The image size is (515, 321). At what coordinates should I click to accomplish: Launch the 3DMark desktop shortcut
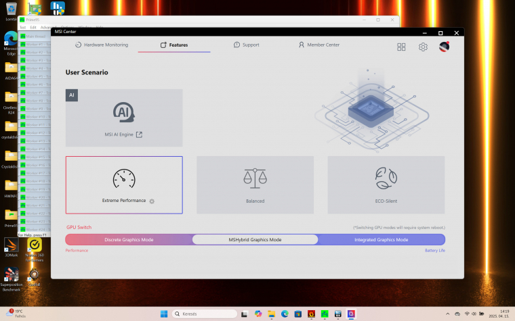click(11, 247)
